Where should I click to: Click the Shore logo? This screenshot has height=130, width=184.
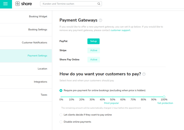[24, 4]
